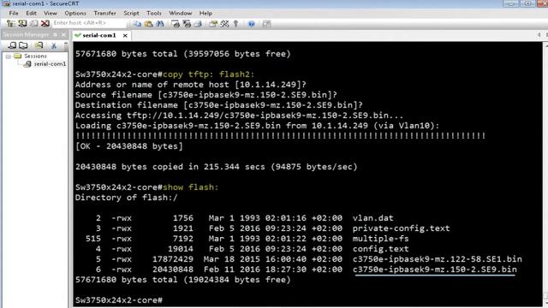
Task: Click the 'Address or name of remote host' line
Action: pyautogui.click(x=191, y=85)
